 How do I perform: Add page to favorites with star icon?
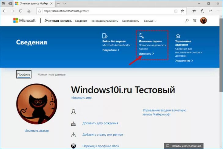tap(182, 11)
